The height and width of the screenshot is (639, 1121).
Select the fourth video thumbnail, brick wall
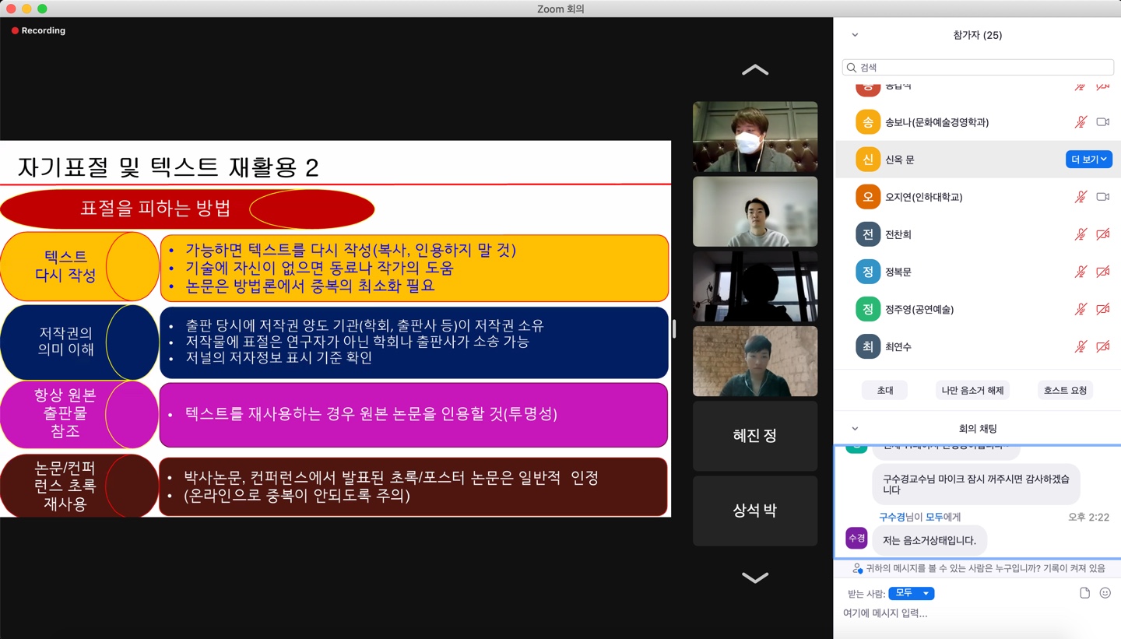755,361
